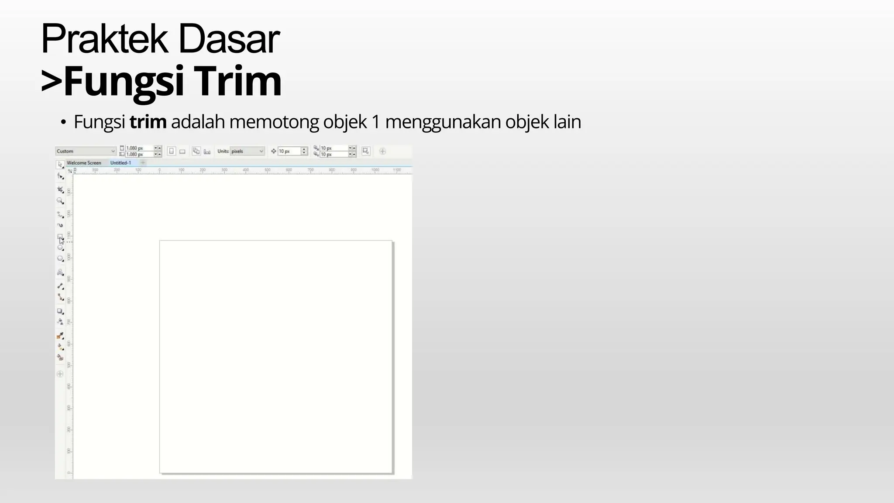Screen dimensions: 894x503
Task: Toggle Treat All Objects as Filled
Action: (x=366, y=151)
